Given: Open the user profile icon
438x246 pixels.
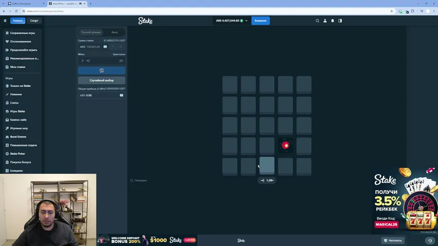Looking at the screenshot, I should click(325, 20).
